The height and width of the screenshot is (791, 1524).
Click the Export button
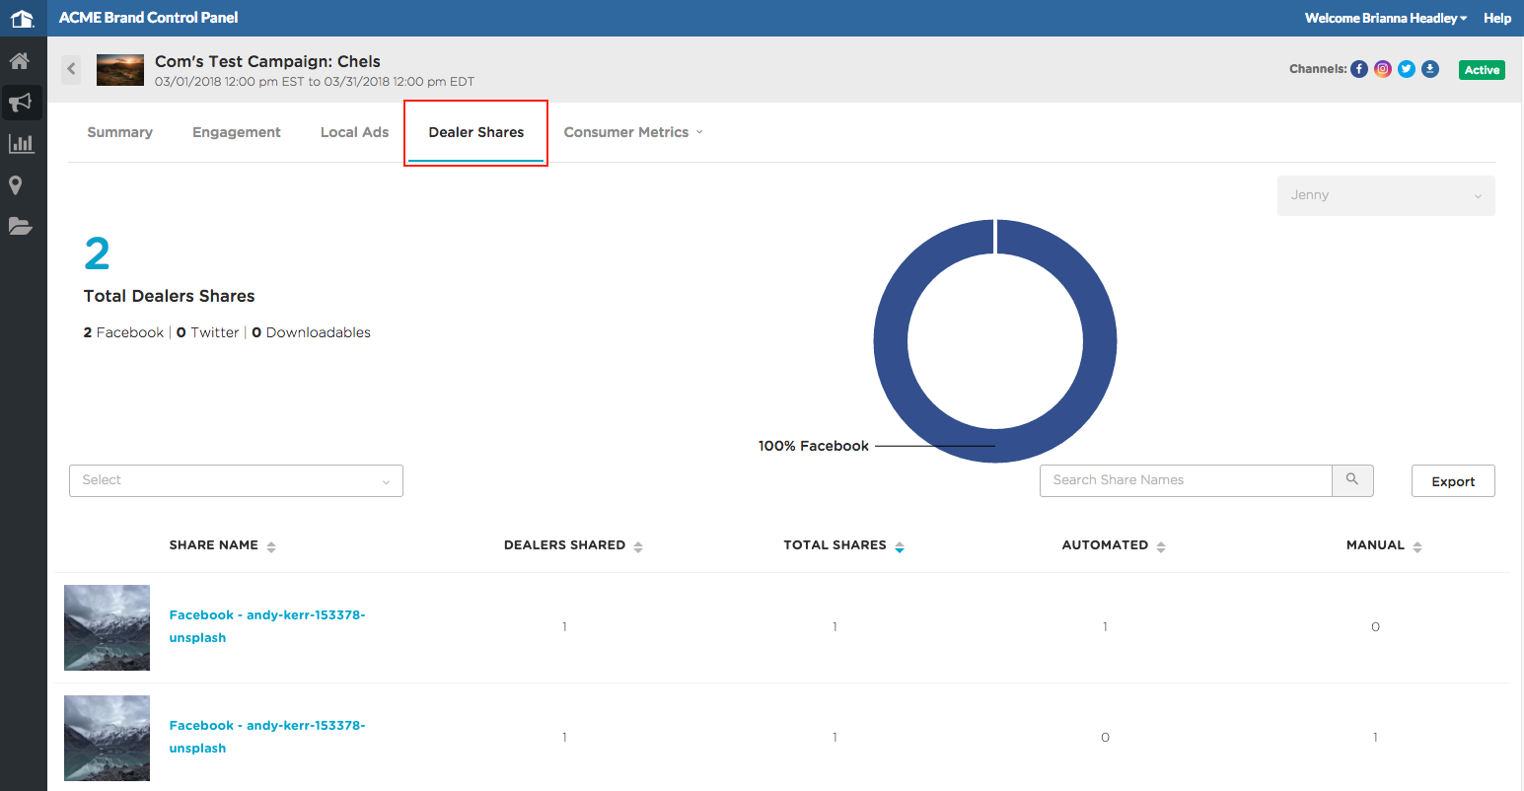pos(1453,481)
